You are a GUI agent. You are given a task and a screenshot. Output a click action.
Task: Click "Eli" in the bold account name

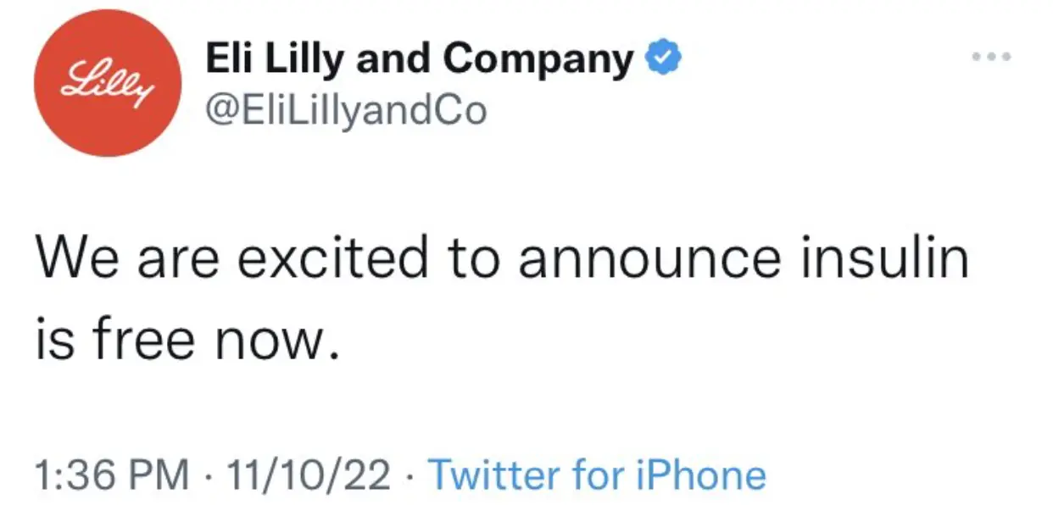point(226,59)
